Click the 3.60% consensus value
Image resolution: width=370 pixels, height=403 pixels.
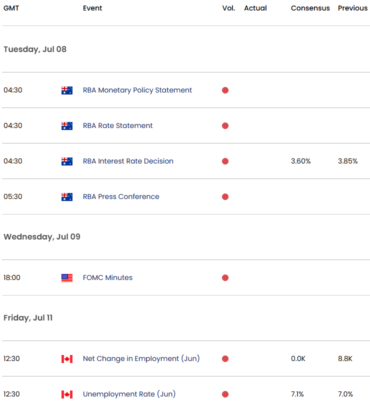click(x=300, y=161)
